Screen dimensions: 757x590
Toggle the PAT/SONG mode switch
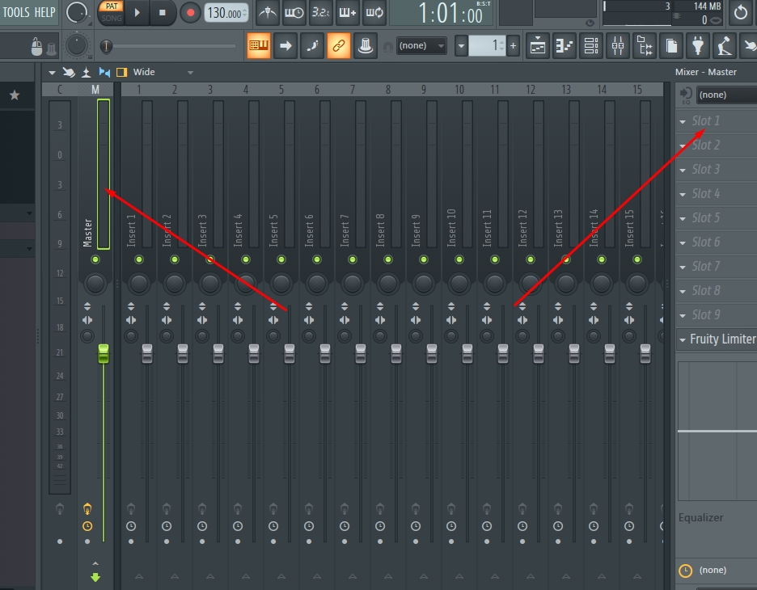pos(112,13)
